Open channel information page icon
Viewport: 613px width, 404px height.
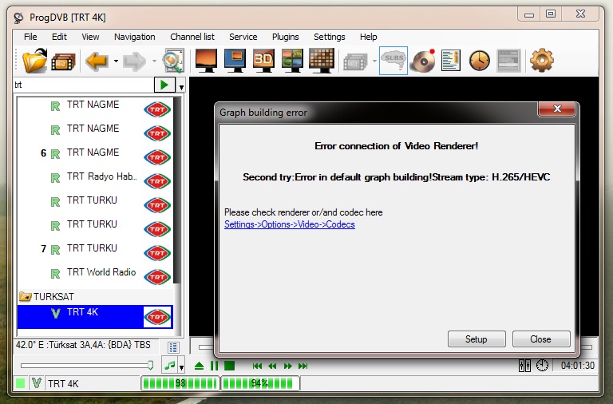(x=451, y=61)
